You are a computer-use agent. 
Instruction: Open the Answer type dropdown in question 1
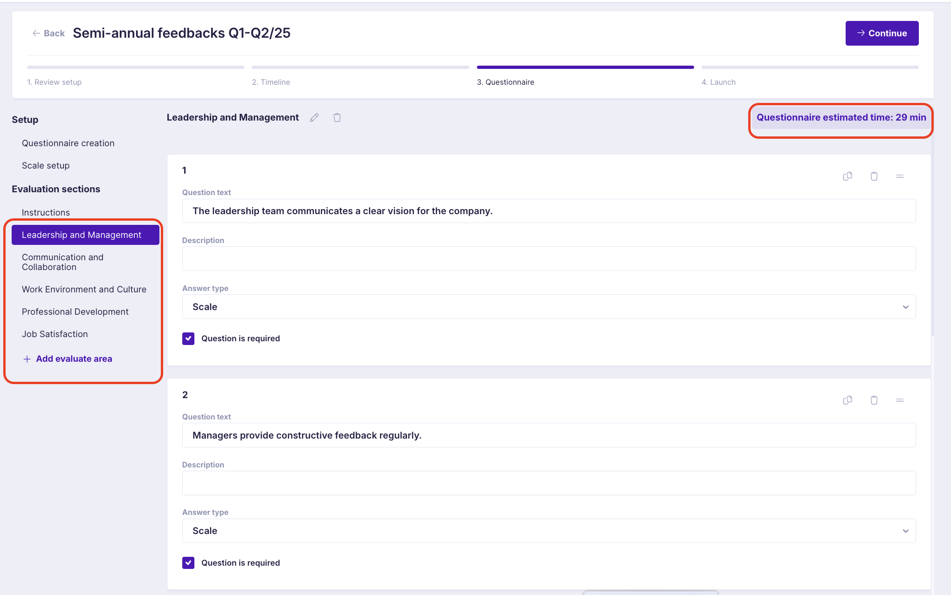coord(549,307)
